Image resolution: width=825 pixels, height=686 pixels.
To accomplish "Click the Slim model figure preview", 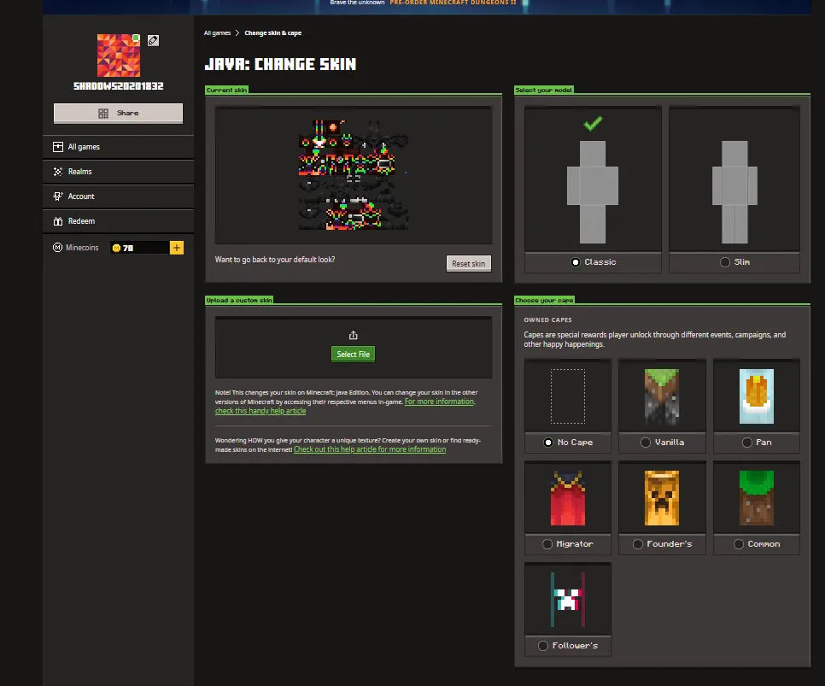I will click(x=734, y=191).
